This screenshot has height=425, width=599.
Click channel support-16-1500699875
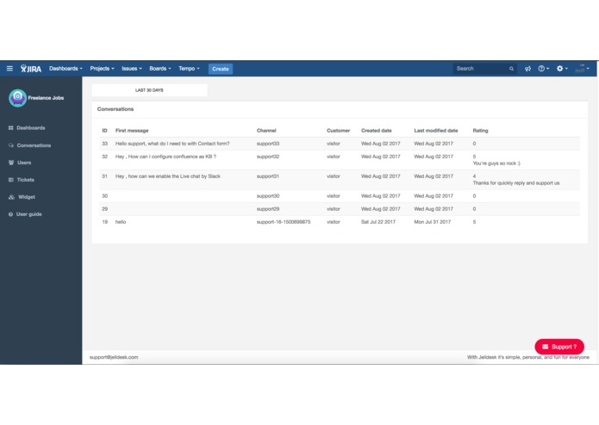point(284,222)
